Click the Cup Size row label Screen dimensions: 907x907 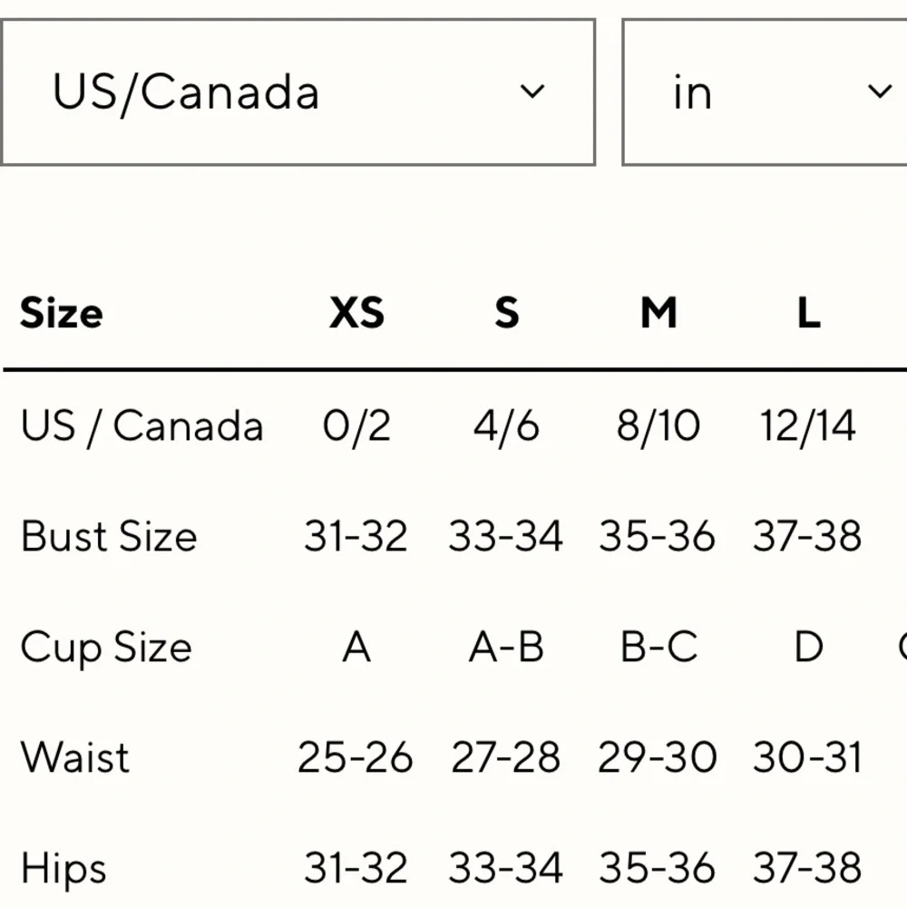pos(106,648)
